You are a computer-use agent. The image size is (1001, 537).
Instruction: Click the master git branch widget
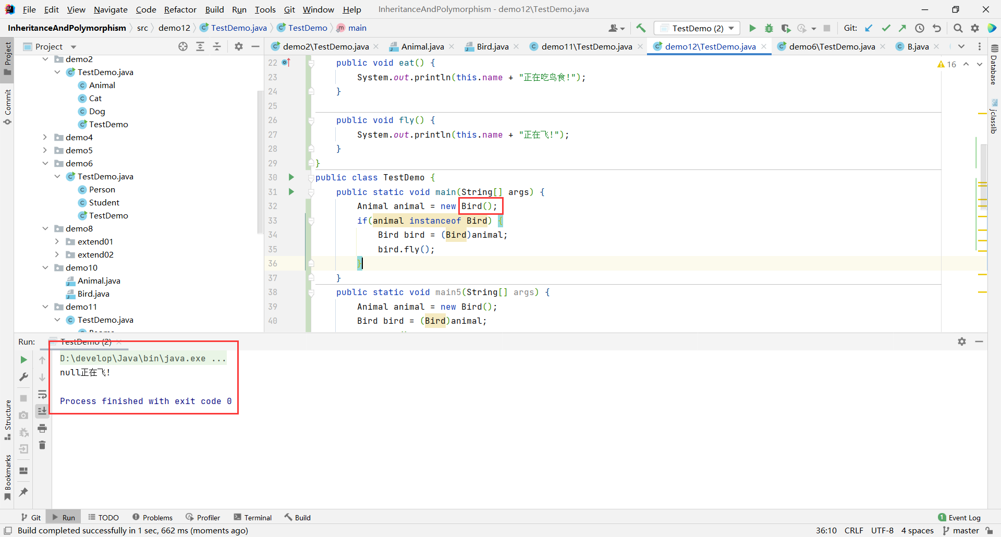(961, 530)
